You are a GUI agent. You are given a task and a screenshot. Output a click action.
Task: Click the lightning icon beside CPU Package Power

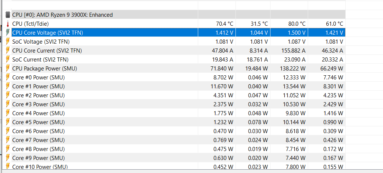tap(8, 69)
